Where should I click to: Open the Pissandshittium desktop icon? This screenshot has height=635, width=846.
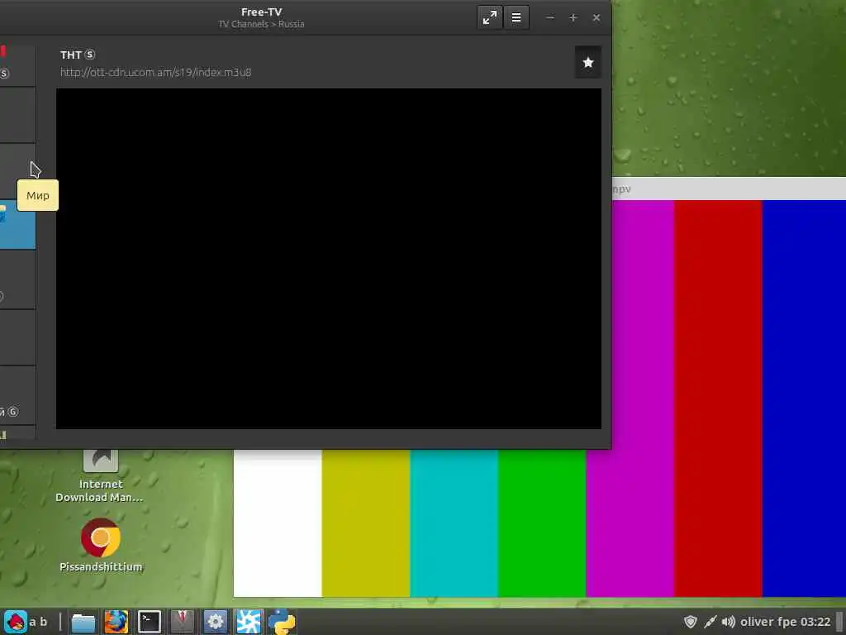(101, 546)
